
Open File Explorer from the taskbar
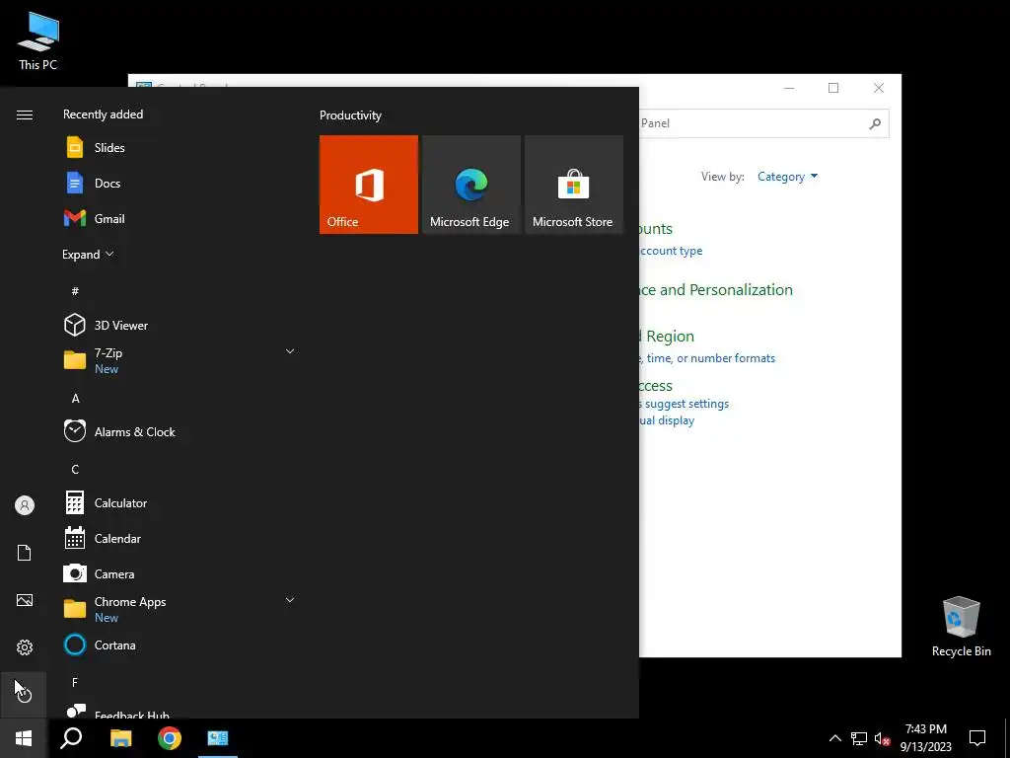click(x=120, y=738)
